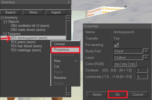Click the Apply button
The height and width of the screenshot is (100, 152).
pyautogui.click(x=97, y=94)
